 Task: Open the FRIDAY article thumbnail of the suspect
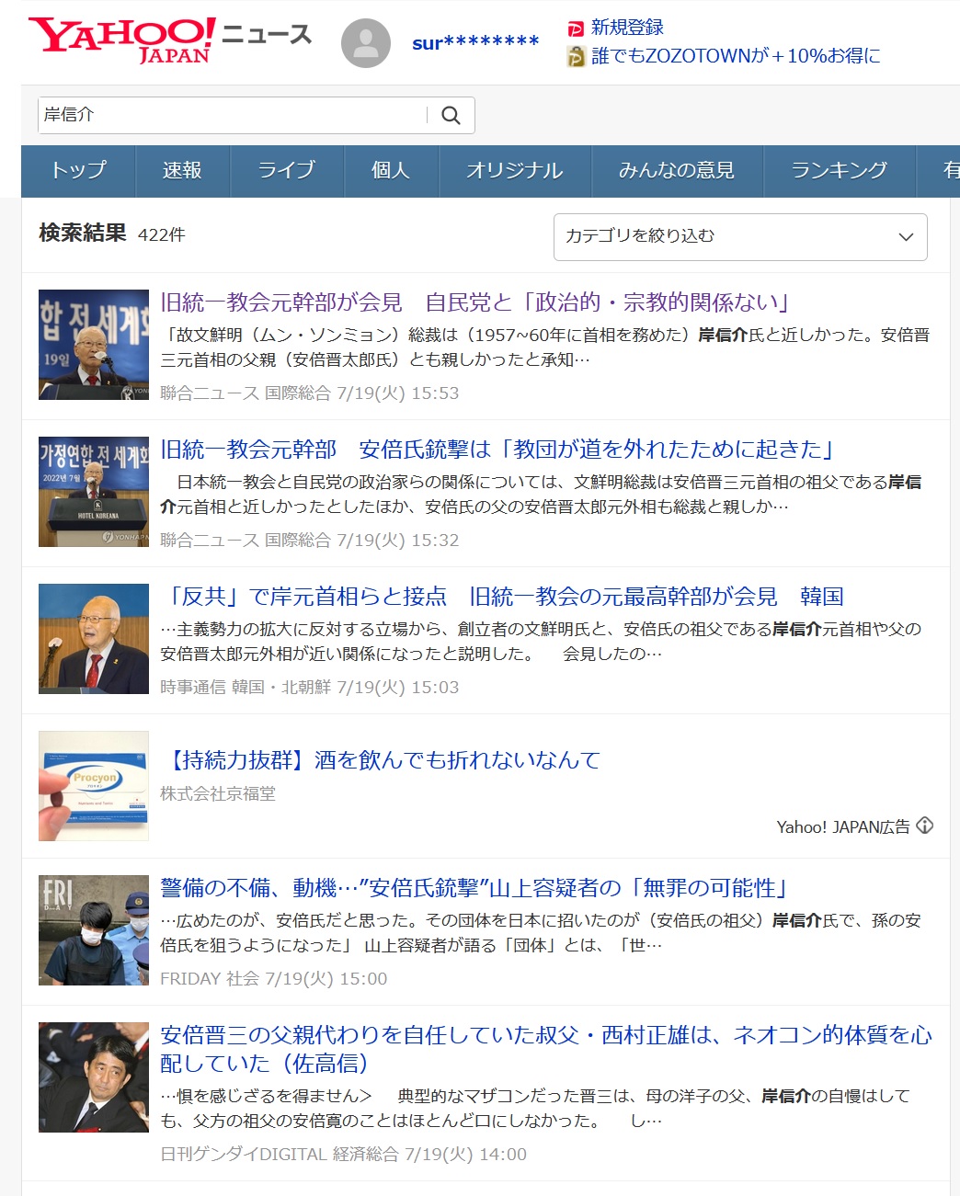click(x=94, y=930)
